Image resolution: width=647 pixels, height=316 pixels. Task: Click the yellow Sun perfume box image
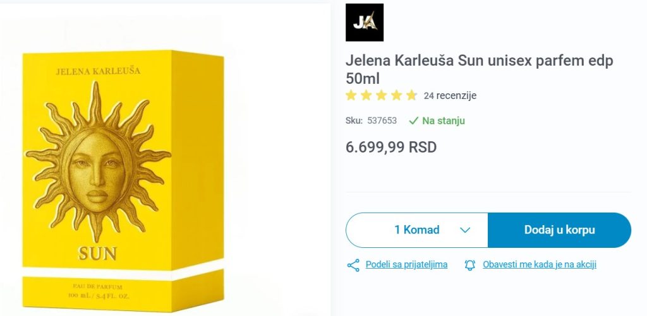point(123,181)
